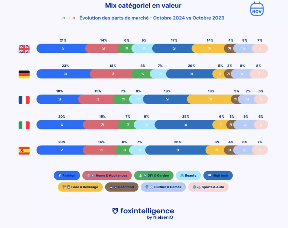Viewport: 288px width, 228px height.
Task: Select the DIY & Garden legend pill
Action: coord(154,175)
